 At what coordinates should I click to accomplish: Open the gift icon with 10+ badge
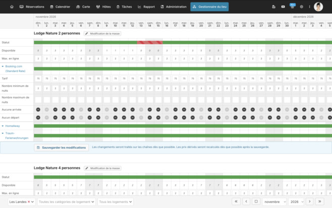[x=293, y=7]
